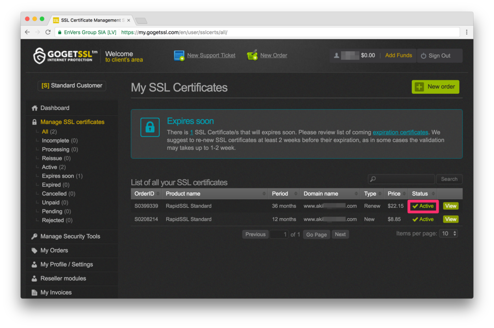Select Pending (0) filter
The height and width of the screenshot is (328, 494).
[x=56, y=211]
